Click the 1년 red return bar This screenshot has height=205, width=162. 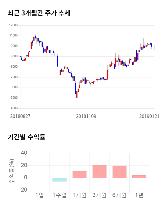pyautogui.click(x=139, y=176)
